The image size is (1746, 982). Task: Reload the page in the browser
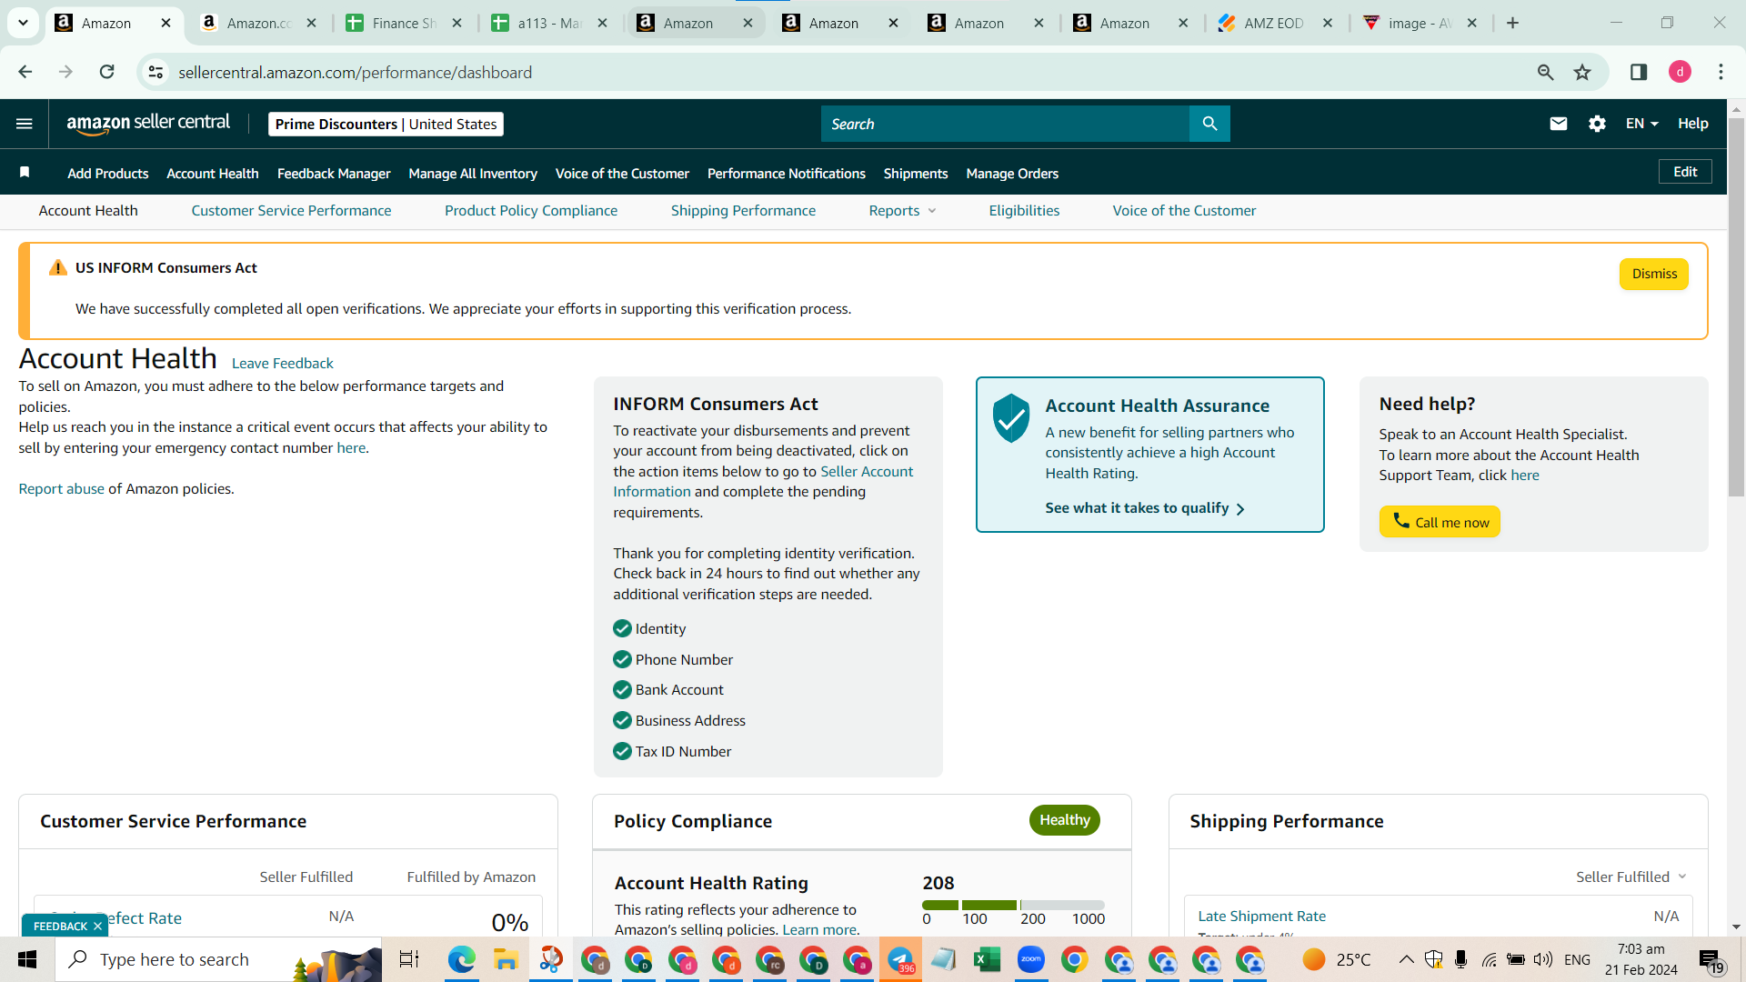coord(106,72)
